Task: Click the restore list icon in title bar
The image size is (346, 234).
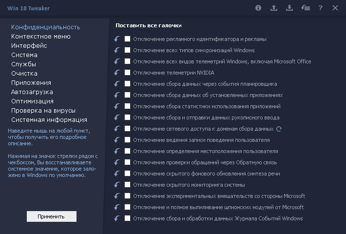Action: click(306, 8)
